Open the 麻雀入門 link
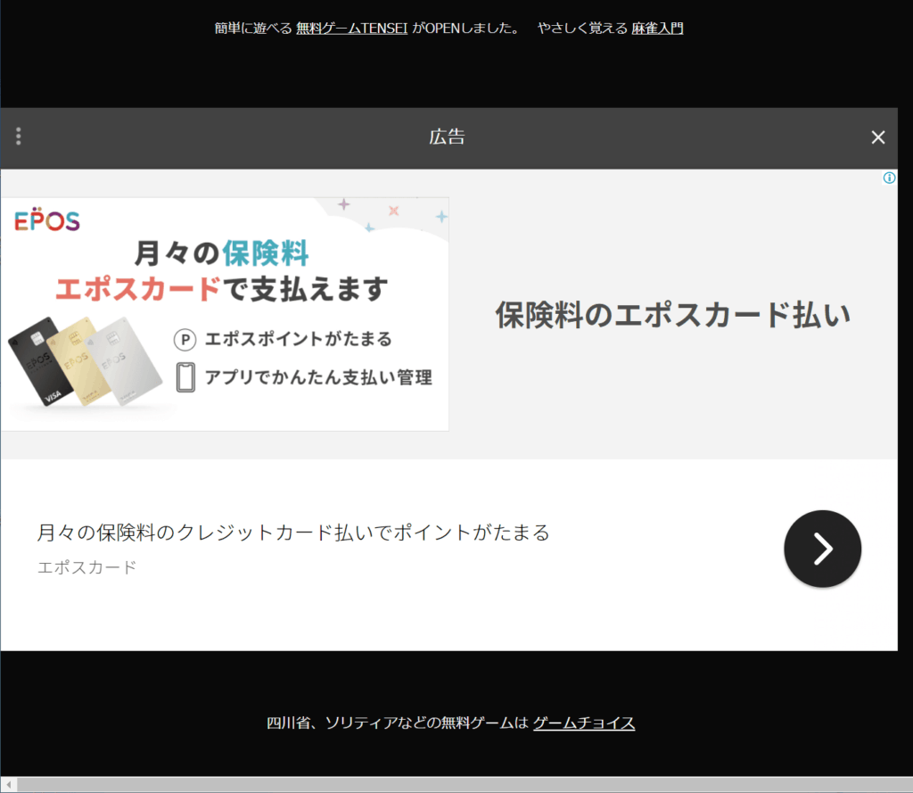Image resolution: width=913 pixels, height=793 pixels. click(x=657, y=28)
